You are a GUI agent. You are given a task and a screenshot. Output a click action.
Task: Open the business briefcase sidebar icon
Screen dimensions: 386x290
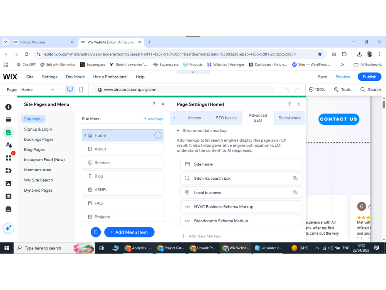click(x=8, y=209)
